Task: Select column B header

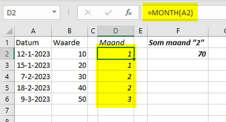Action: (x=70, y=31)
